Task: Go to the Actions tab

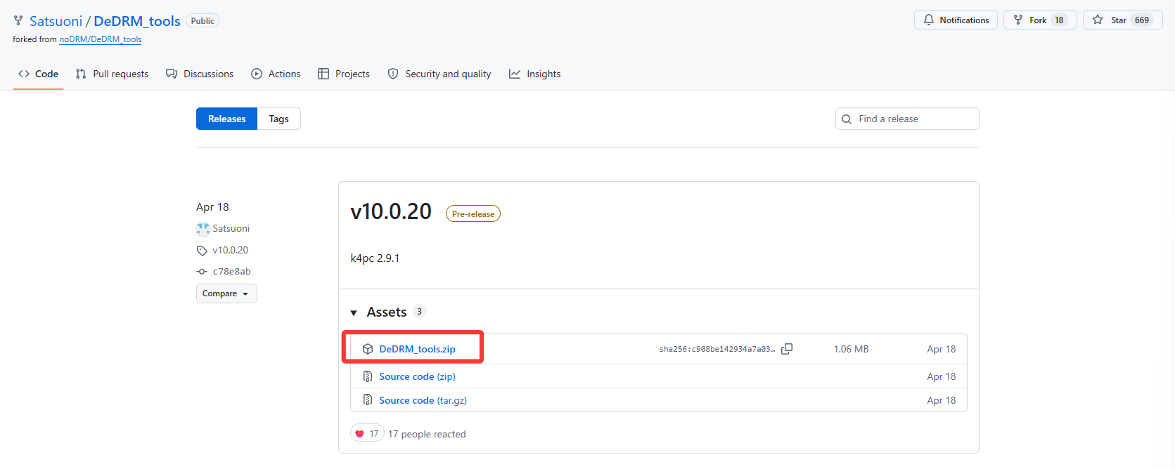Action: point(276,74)
